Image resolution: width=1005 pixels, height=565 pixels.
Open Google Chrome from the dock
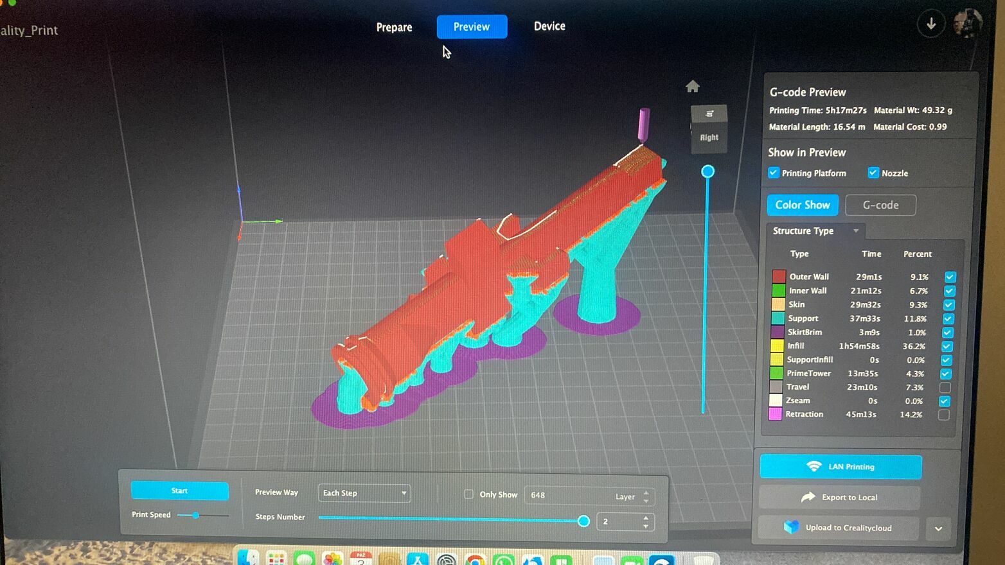coord(475,559)
